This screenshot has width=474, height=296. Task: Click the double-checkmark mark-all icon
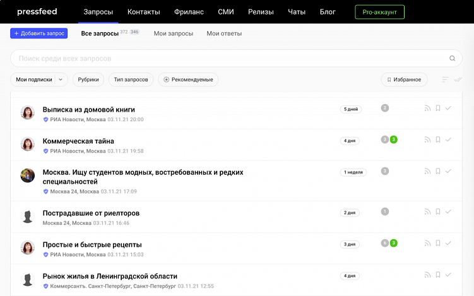point(458,80)
